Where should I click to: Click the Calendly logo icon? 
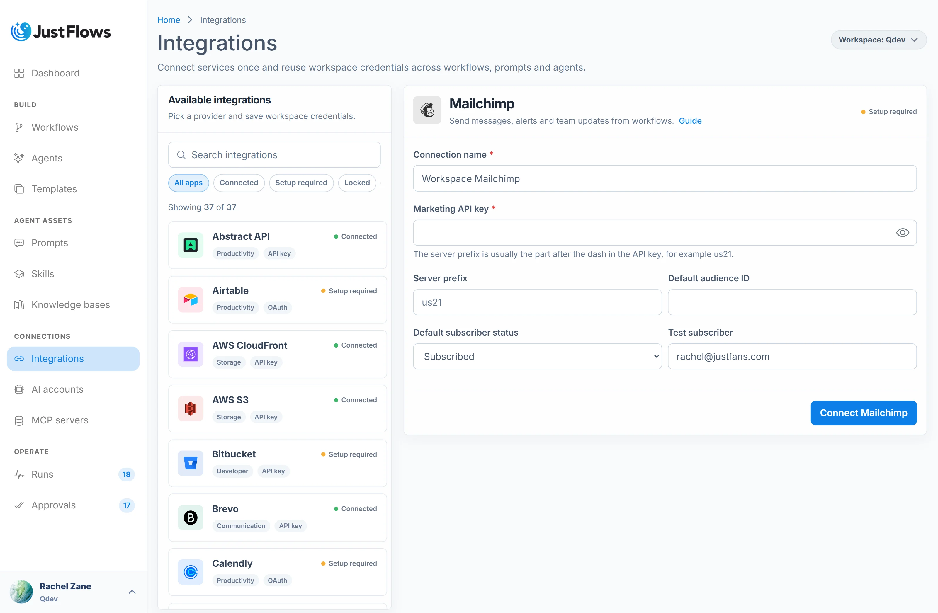coord(190,573)
